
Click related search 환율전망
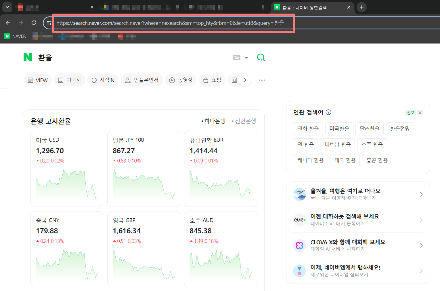point(400,129)
